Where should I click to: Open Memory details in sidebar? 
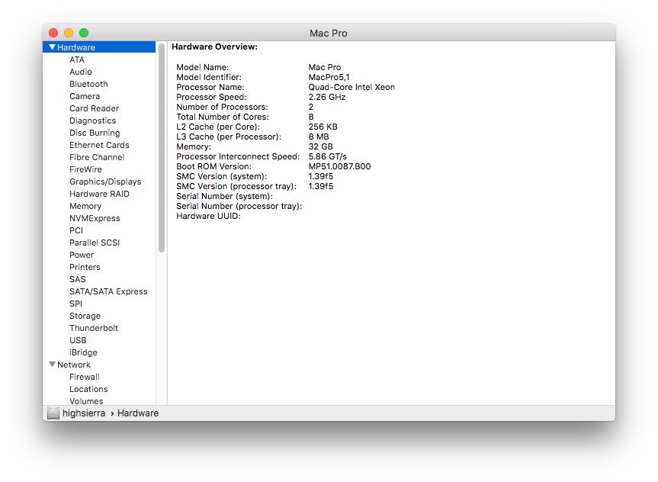pos(85,206)
